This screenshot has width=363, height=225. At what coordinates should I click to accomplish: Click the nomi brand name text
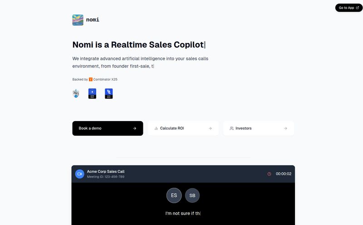93,20
